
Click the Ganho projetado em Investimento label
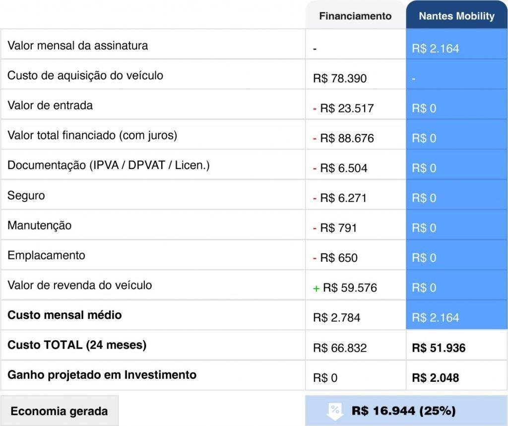102,374
